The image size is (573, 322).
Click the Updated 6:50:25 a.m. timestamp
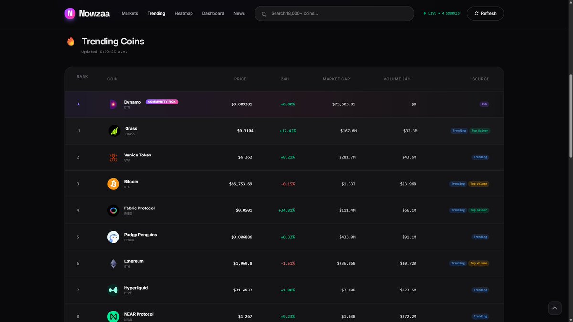pos(104,52)
